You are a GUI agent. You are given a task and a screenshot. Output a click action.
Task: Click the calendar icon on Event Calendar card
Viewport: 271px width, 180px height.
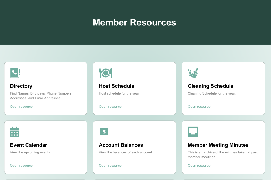pos(15,131)
